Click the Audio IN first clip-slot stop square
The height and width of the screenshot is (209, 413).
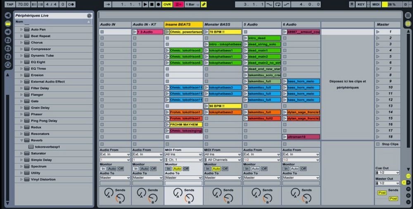coord(102,32)
